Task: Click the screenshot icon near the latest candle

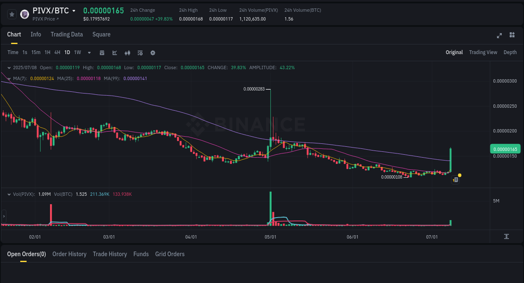Action: [455, 179]
